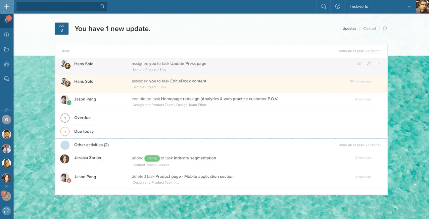Click the name Jessica Zartler
The height and width of the screenshot is (219, 429).
click(x=88, y=158)
